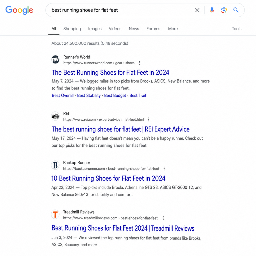Click the Runner's World RW favicon

click(x=55, y=59)
